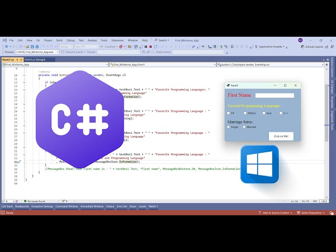The width and height of the screenshot is (336, 252).
Task: Check the C# checkbox in form1
Action: tap(228, 113)
